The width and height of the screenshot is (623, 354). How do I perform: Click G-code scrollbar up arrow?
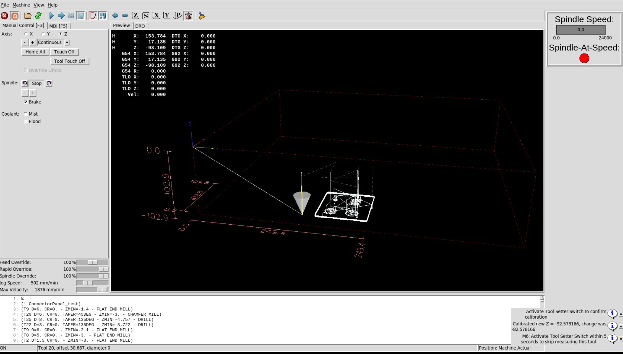(542, 298)
